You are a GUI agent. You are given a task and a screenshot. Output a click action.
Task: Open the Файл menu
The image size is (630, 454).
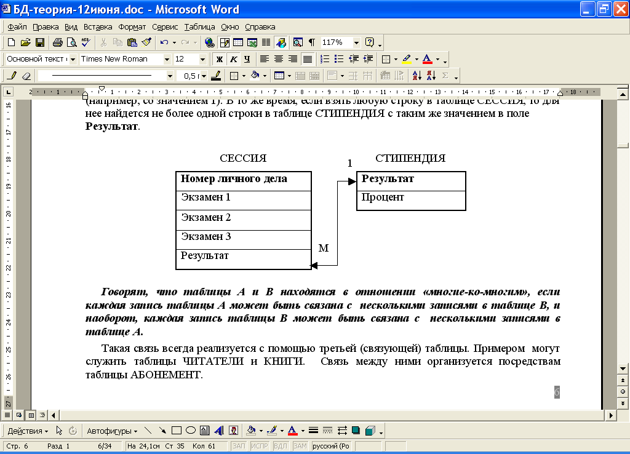tap(17, 27)
